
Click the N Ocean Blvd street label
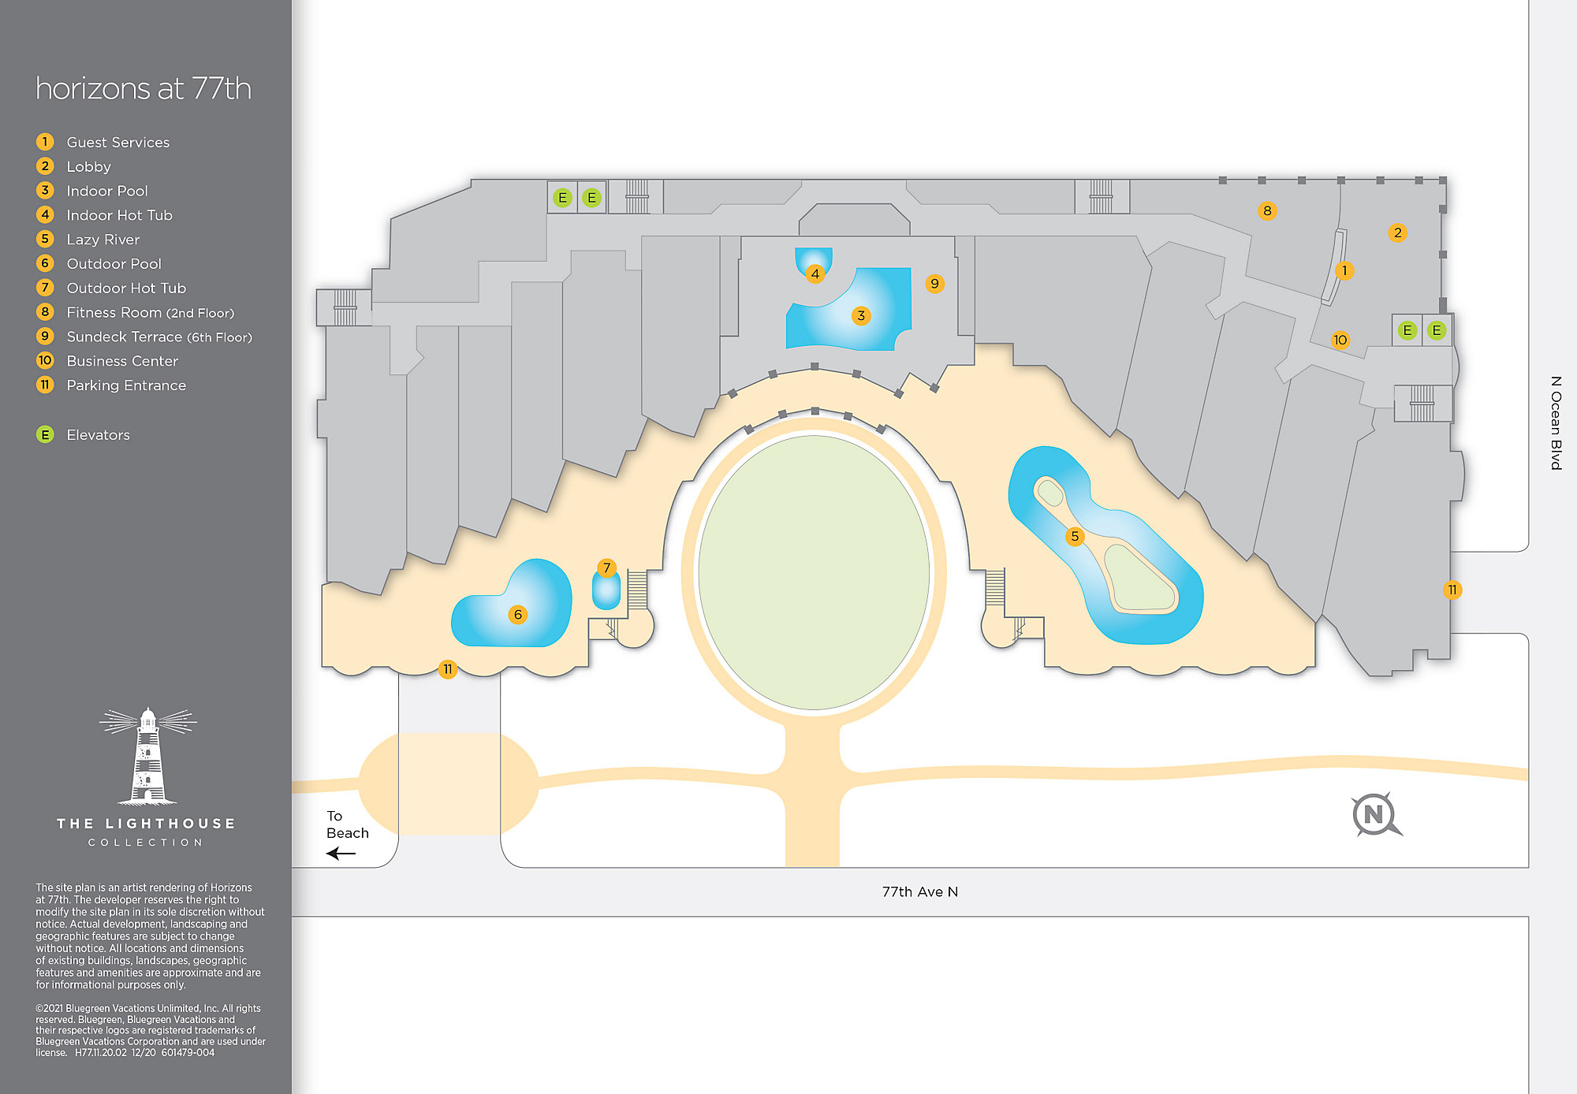[x=1556, y=423]
